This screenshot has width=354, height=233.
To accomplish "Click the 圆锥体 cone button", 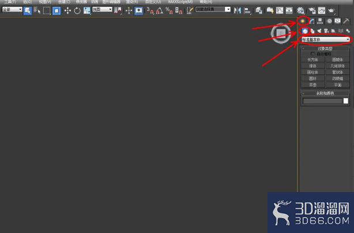I will pos(337,59).
